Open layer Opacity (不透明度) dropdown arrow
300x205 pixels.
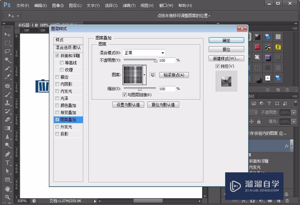point(294,113)
